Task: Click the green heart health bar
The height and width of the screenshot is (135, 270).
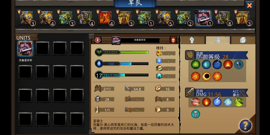Action: 122,52
